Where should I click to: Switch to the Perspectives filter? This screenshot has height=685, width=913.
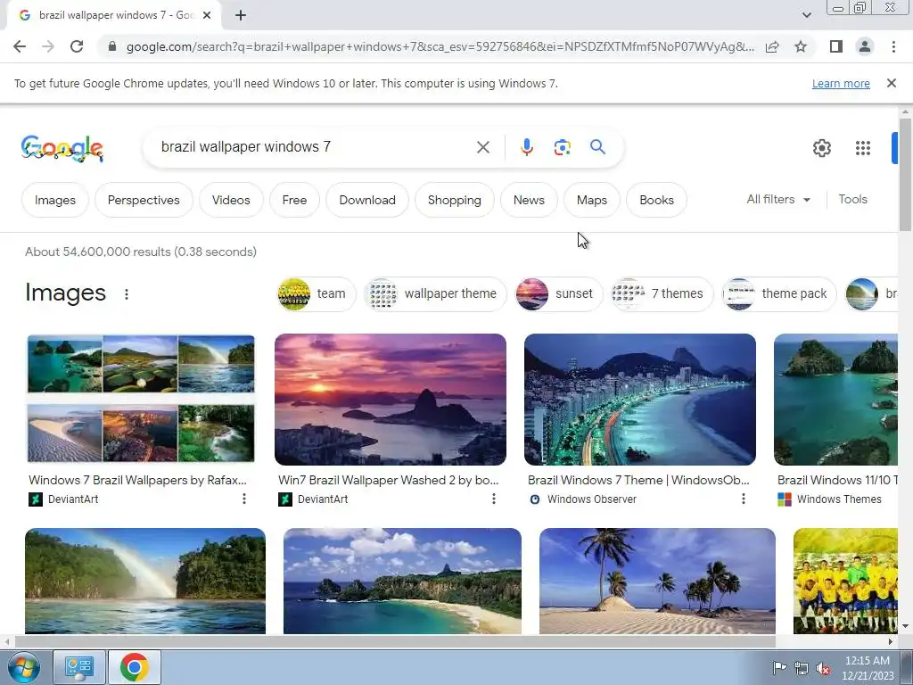tap(144, 200)
